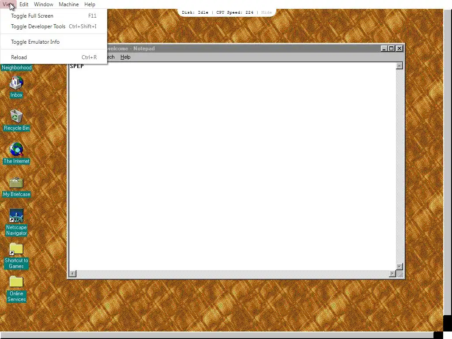Choose Toggle Full Screen from View menu

point(53,16)
